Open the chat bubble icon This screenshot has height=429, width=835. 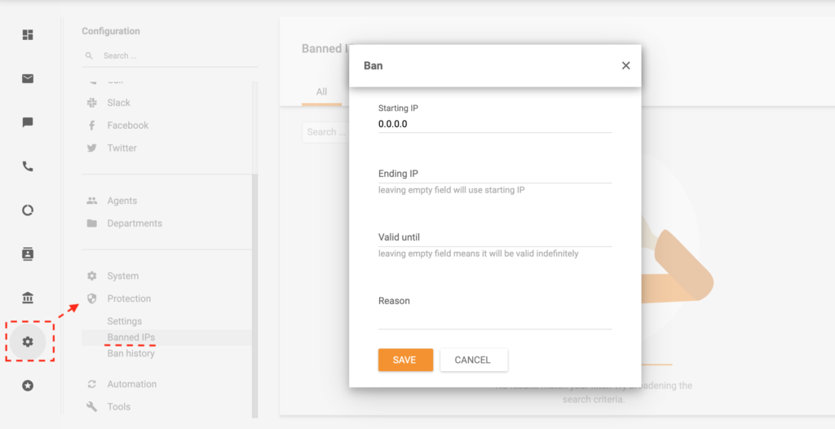(x=28, y=122)
